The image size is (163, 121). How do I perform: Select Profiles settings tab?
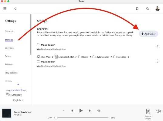[x=9, y=64]
